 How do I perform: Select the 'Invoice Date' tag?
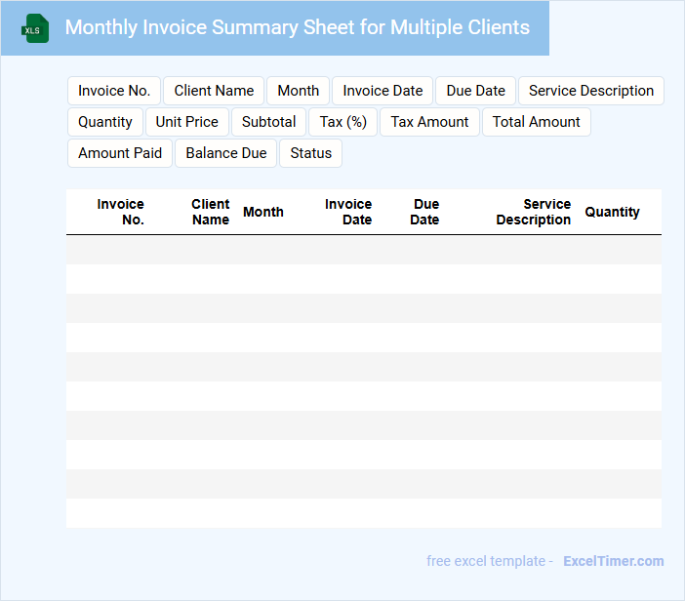[x=383, y=91]
